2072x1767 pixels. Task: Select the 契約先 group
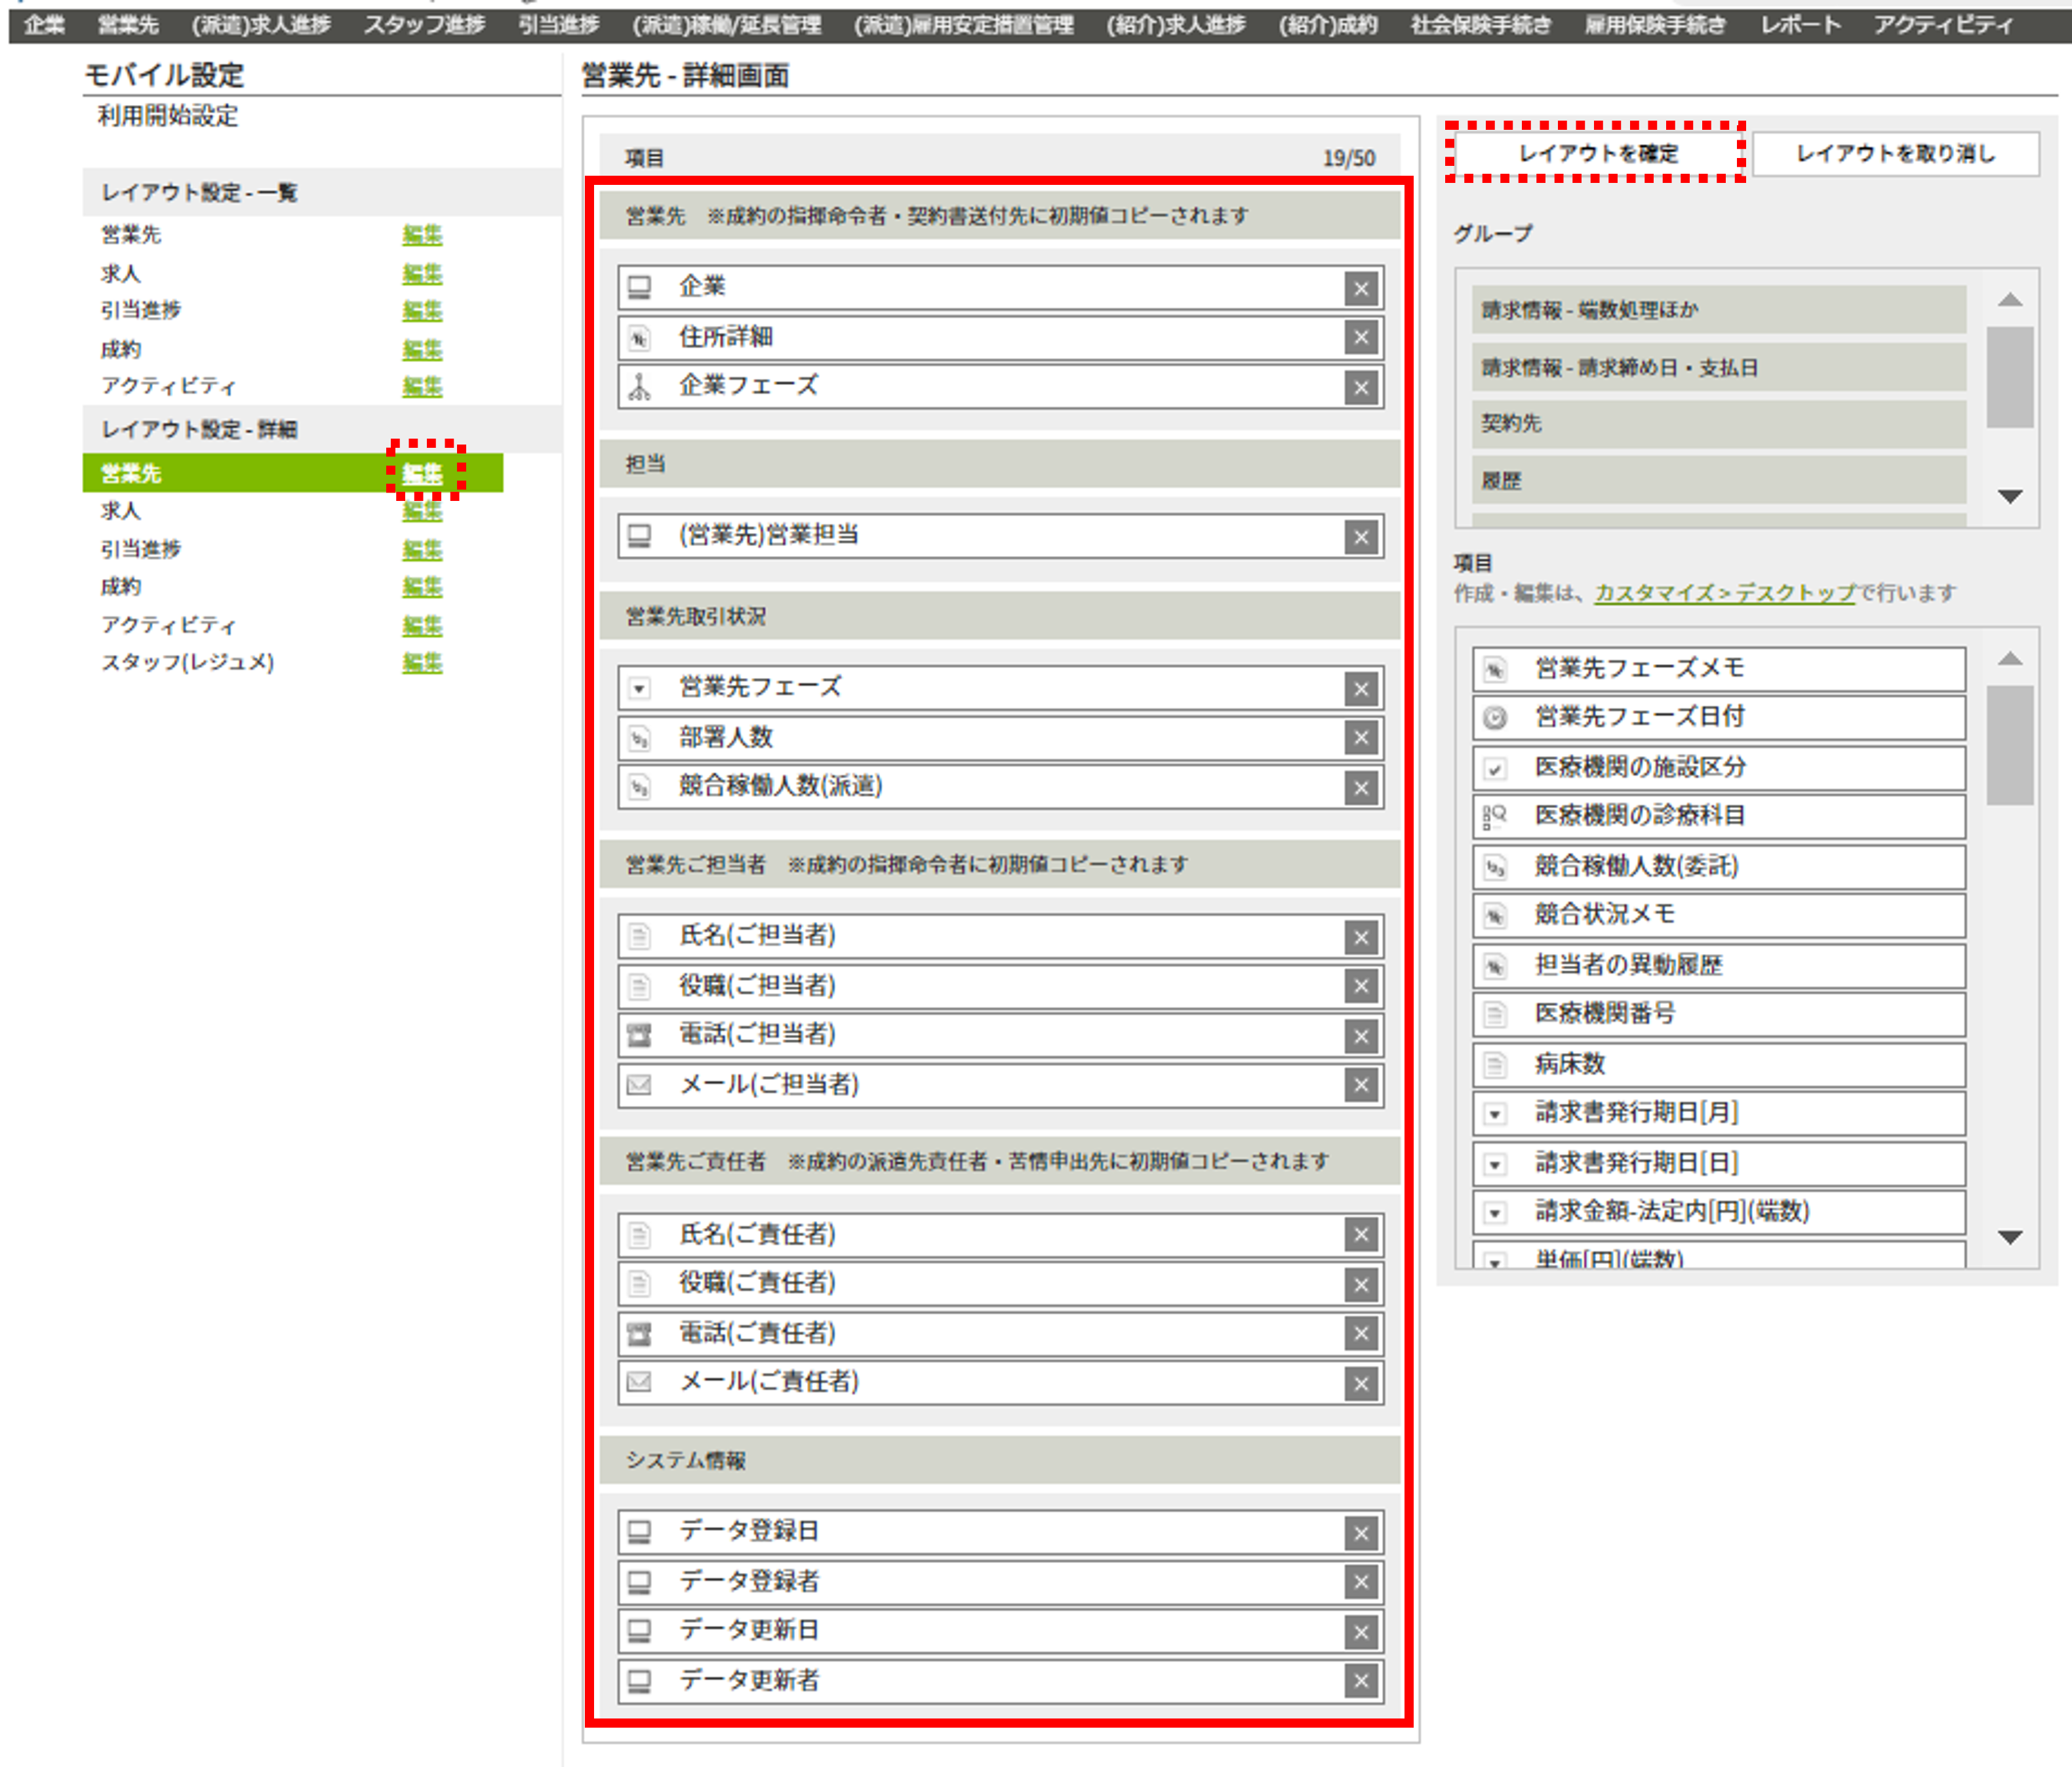pos(1718,424)
